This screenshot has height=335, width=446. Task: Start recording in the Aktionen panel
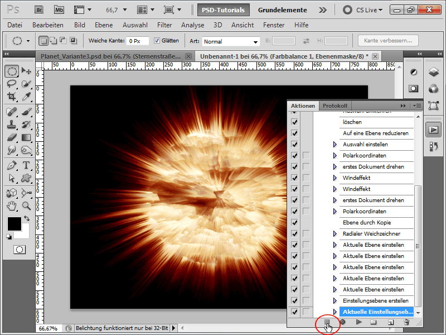[x=343, y=322]
